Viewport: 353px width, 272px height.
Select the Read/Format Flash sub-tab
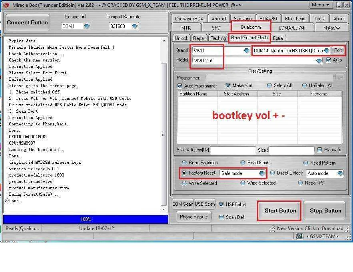(249, 38)
